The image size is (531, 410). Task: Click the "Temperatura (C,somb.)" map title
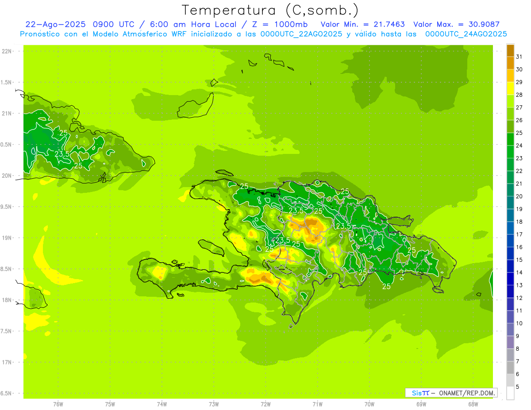[x=270, y=10]
